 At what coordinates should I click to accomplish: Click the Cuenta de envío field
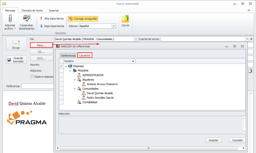(x=203, y=39)
